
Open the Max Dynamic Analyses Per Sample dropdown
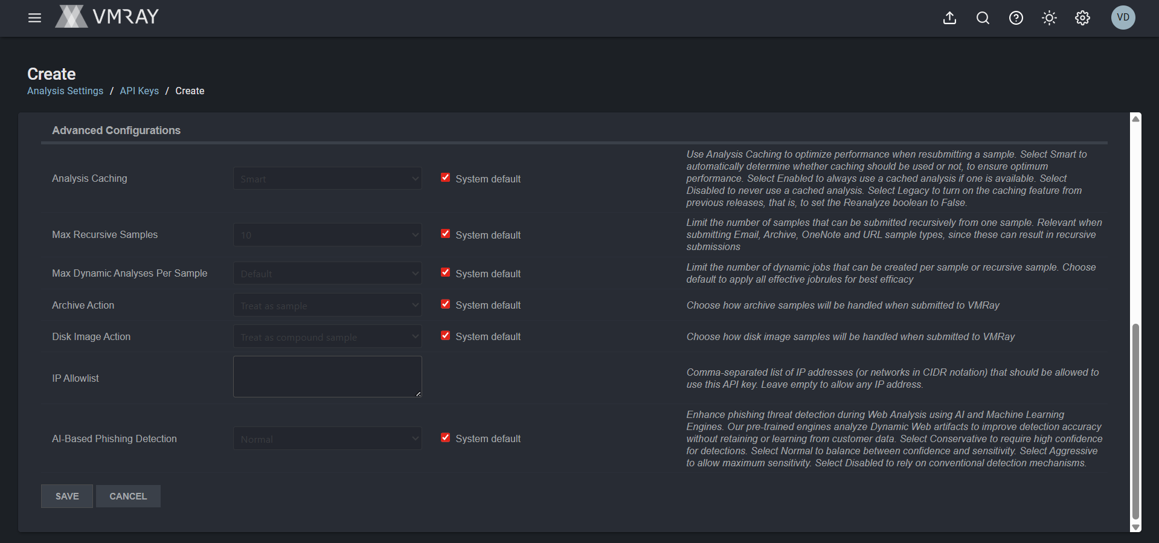tap(327, 273)
